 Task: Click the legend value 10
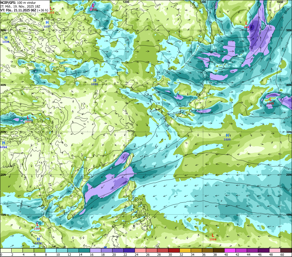click(58, 255)
